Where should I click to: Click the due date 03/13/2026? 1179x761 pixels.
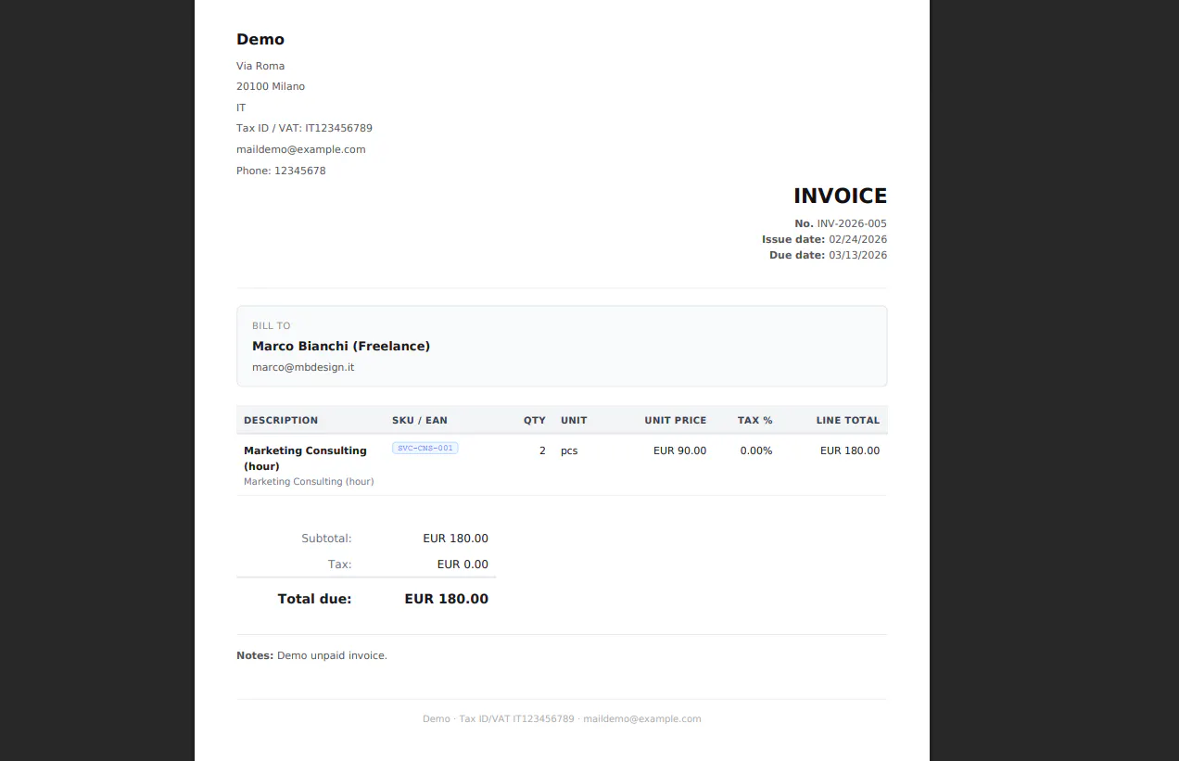pos(857,255)
